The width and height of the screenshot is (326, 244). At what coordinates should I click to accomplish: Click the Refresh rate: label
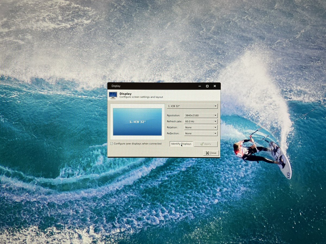click(174, 121)
